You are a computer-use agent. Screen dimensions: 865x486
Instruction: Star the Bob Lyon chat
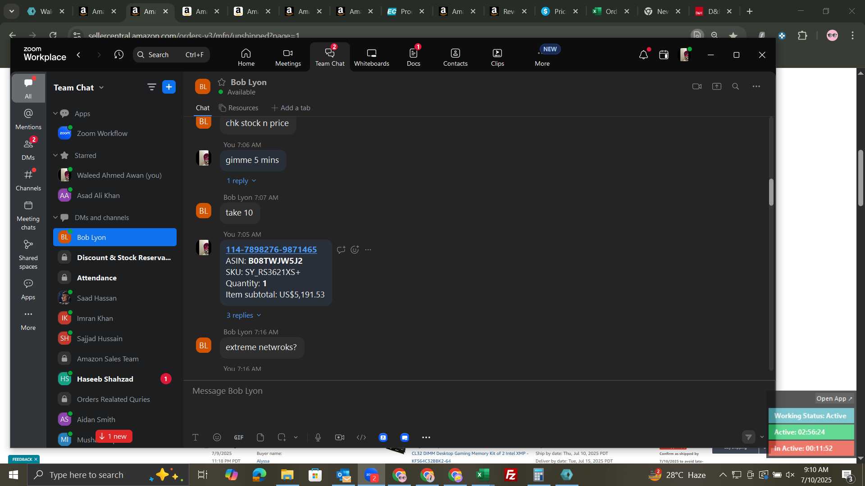pyautogui.click(x=222, y=82)
